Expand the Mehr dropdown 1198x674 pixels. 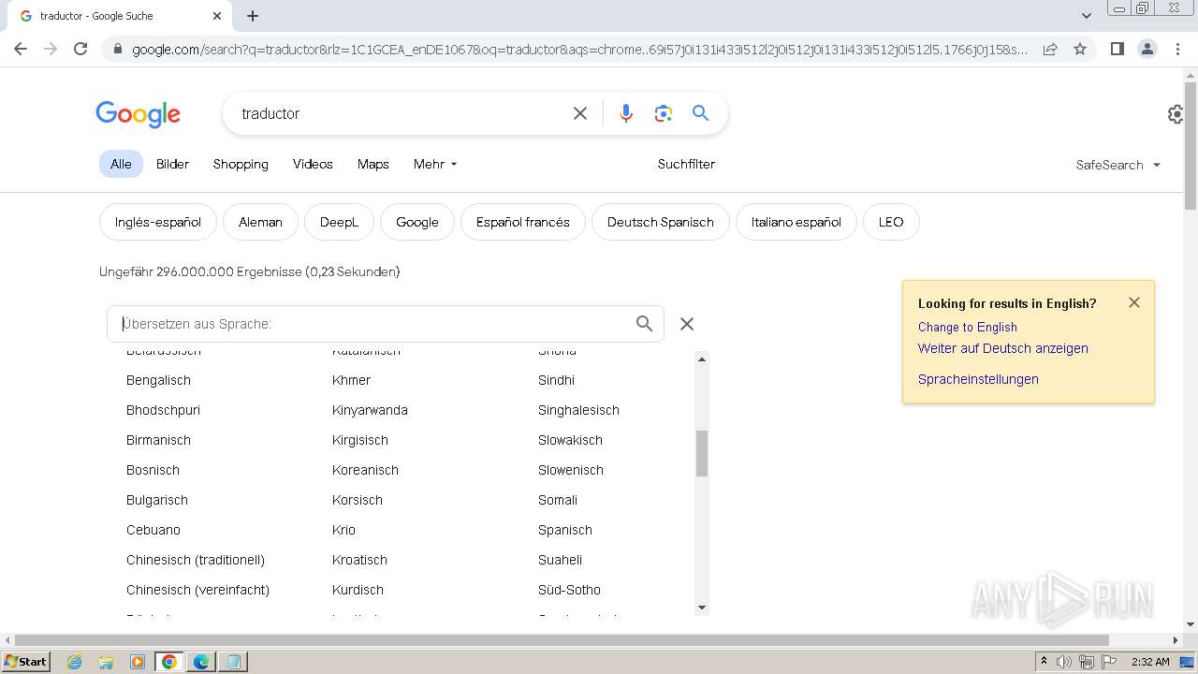click(435, 164)
